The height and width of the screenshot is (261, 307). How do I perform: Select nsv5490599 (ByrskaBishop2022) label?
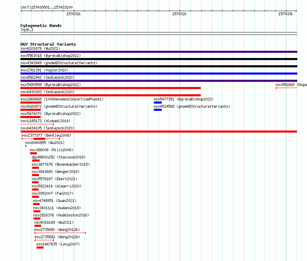(x=51, y=85)
